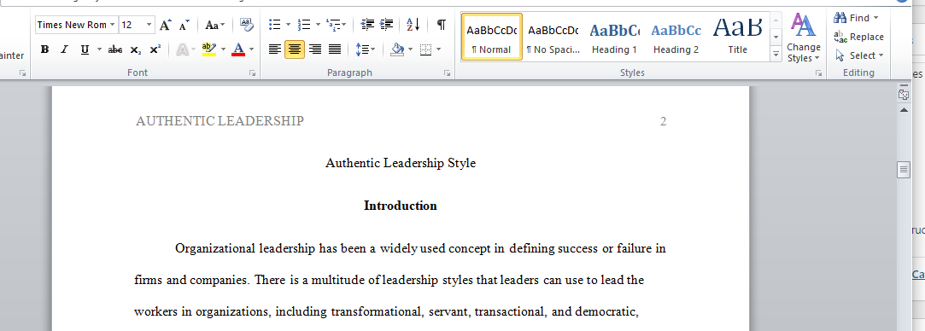Apply yellow text highlight color
This screenshot has height=331, width=925.
coord(209,49)
